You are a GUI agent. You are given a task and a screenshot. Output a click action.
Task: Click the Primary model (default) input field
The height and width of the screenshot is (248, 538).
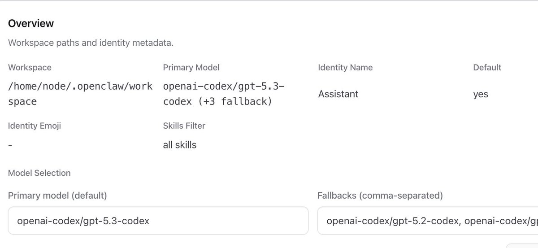coord(158,220)
